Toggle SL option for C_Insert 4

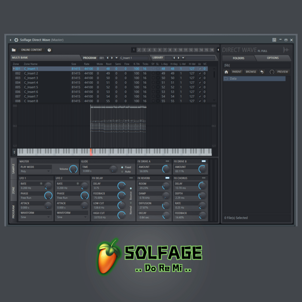pos(158,83)
